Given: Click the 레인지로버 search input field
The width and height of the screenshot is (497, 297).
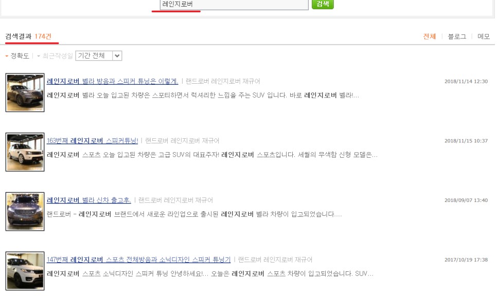Looking at the screenshot, I should tap(232, 4).
